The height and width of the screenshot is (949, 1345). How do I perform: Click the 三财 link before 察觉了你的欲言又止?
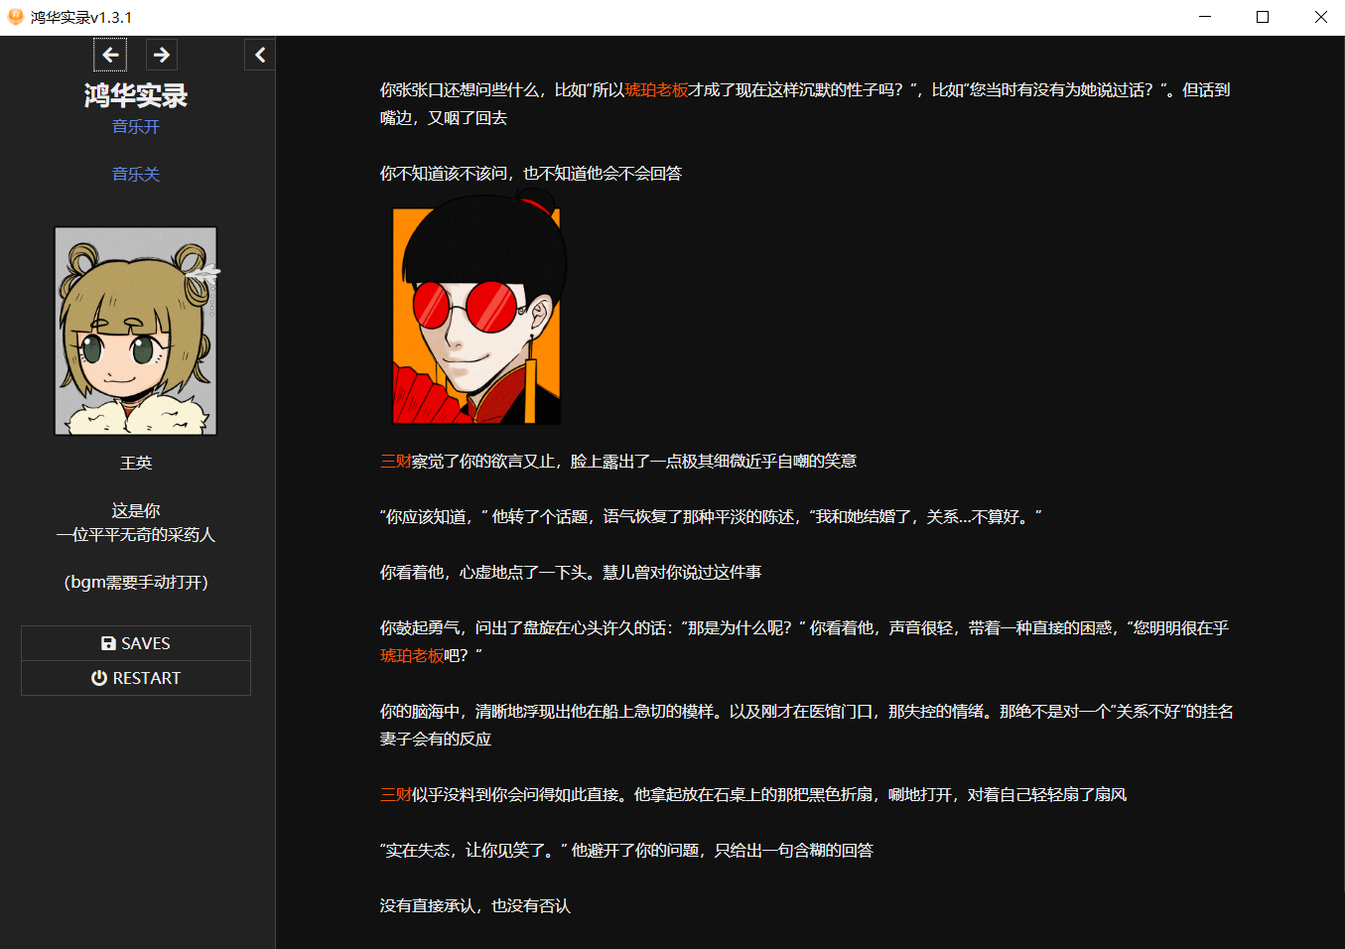coord(395,462)
